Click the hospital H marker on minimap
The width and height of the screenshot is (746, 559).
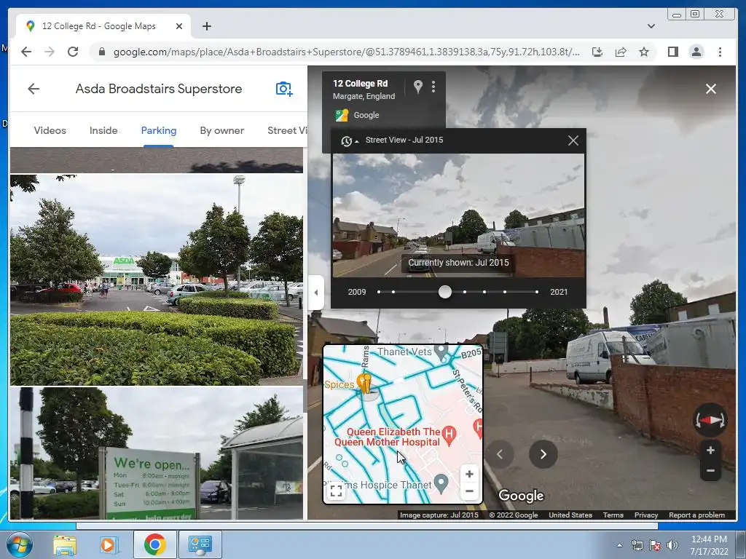[449, 434]
